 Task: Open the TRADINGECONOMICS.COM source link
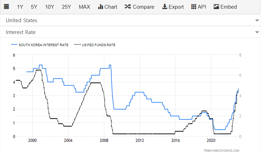(221, 151)
